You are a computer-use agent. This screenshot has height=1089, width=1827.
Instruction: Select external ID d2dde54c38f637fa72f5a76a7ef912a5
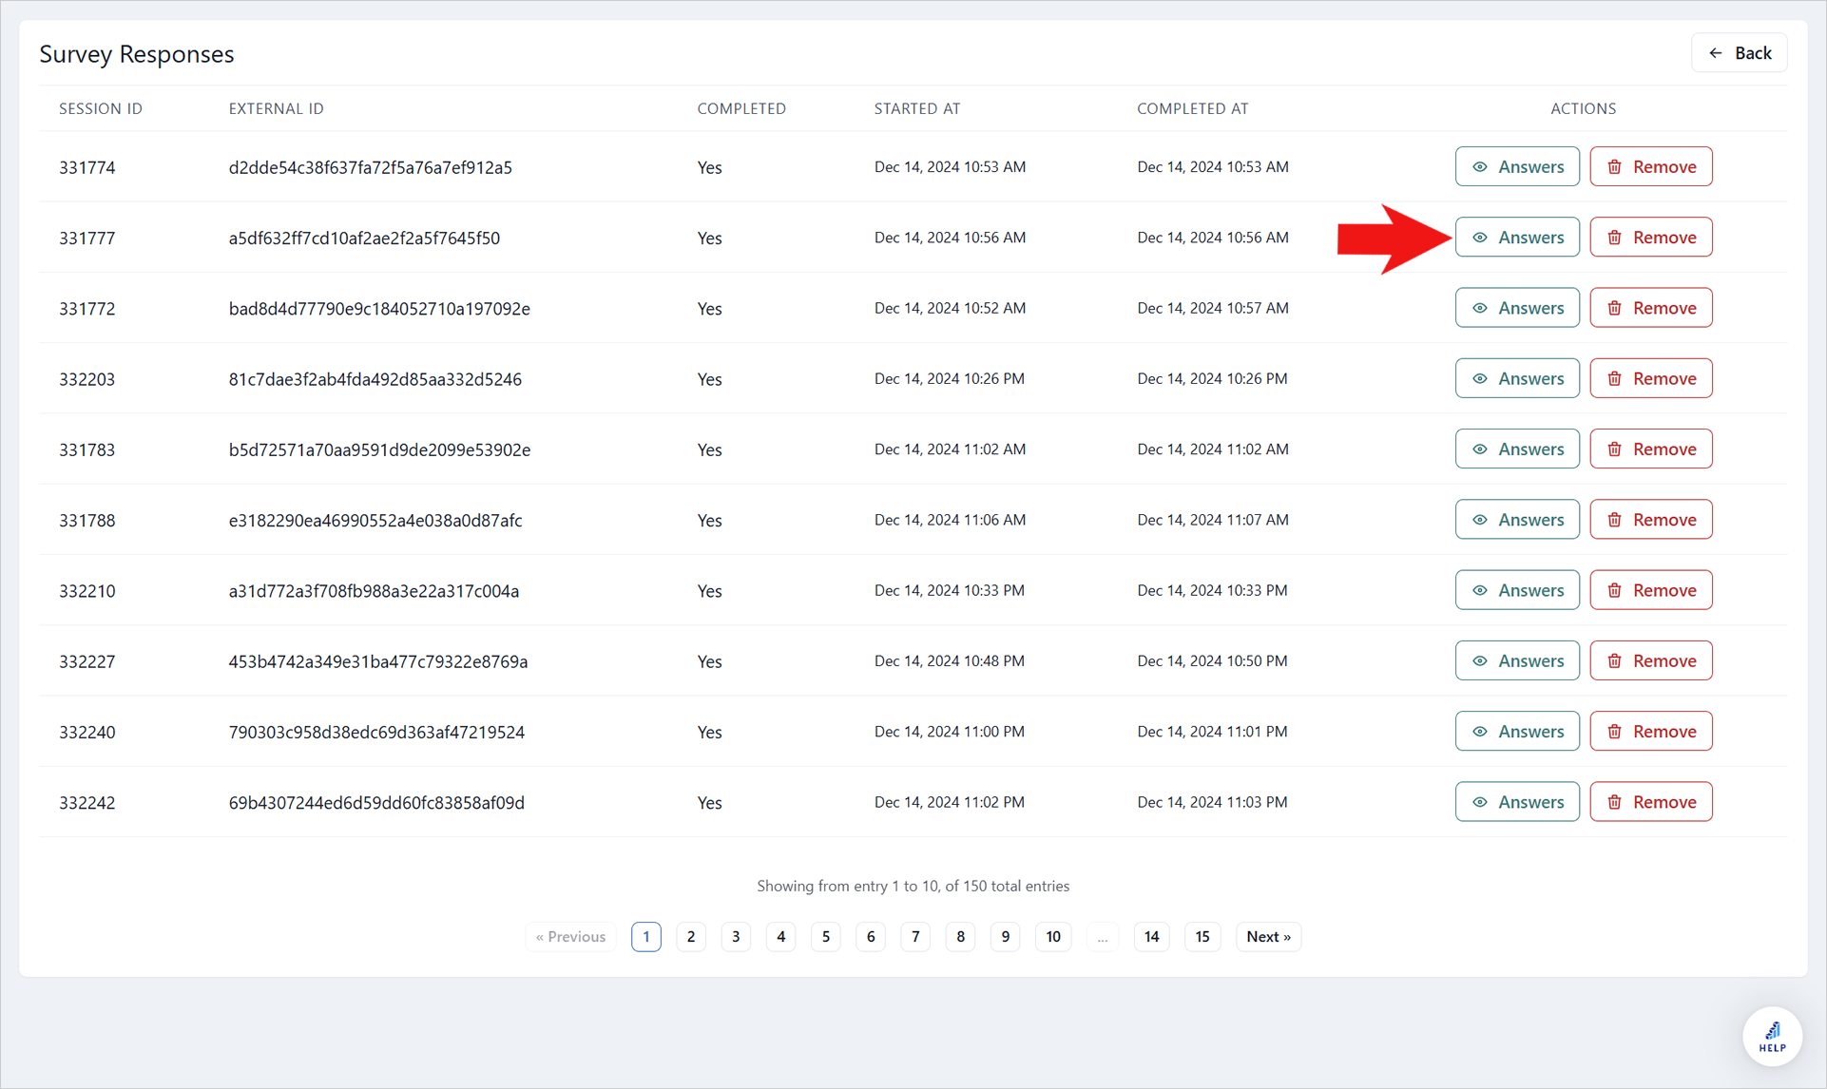371,167
